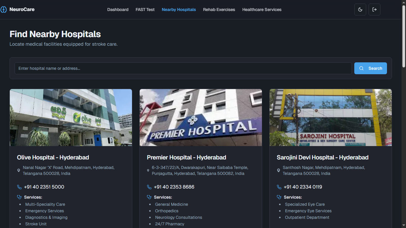
Task: Click the 6-3-347/22/A Dwarakapuri address text
Action: 200,170
